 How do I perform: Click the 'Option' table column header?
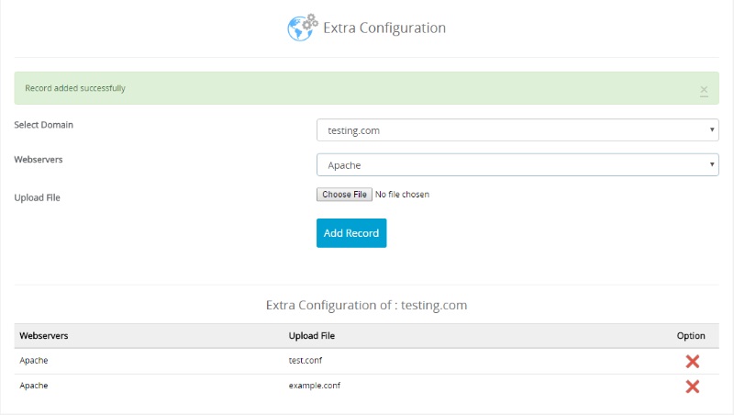tap(691, 335)
